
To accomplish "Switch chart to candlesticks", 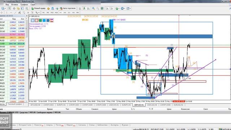I will (84, 8).
